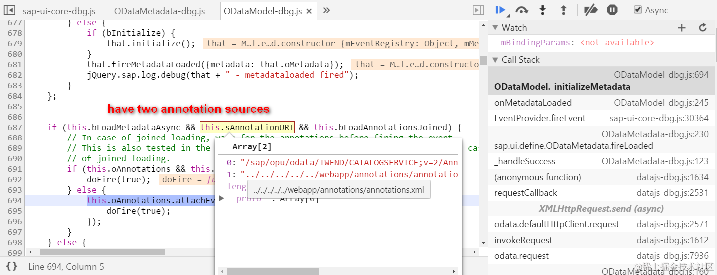Image resolution: width=717 pixels, height=275 pixels.
Task: Toggle the Async checkbox
Action: 638,10
